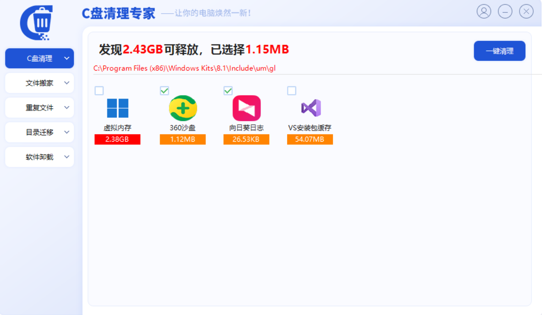Select the 360沙盘 green plus icon
The image size is (542, 315).
(x=183, y=108)
